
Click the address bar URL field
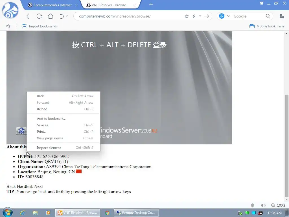129,16
